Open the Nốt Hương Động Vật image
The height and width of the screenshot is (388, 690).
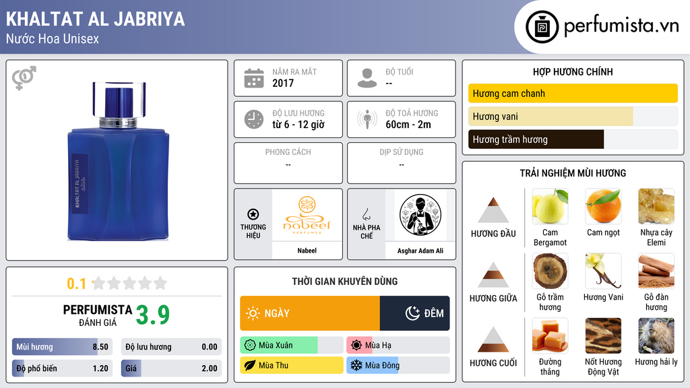coord(603,335)
